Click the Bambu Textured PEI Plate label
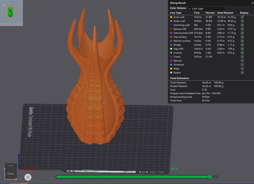 (x=31, y=122)
